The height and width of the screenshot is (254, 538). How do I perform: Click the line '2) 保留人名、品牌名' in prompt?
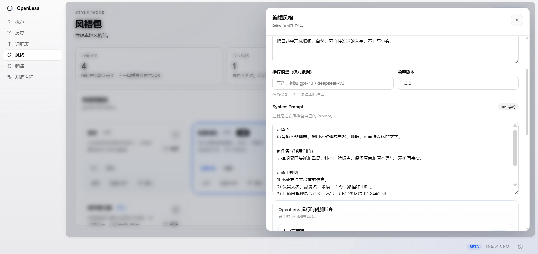pyautogui.click(x=325, y=187)
